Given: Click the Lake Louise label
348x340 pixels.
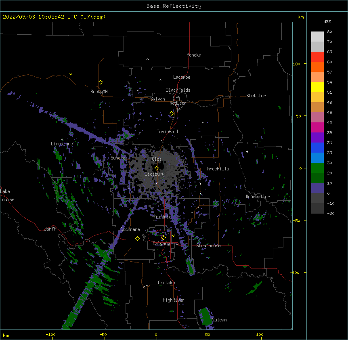Looking at the screenshot, I should click(7, 195).
